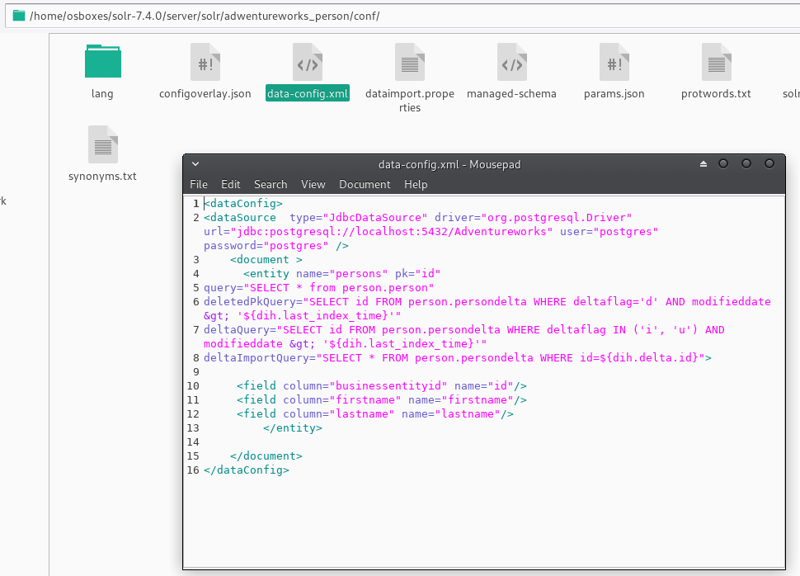Viewport: 800px width, 576px height.
Task: Open the Edit menu in Mousepad
Action: 230,184
